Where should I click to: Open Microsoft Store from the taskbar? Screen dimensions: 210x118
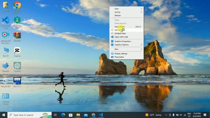(x=71, y=115)
